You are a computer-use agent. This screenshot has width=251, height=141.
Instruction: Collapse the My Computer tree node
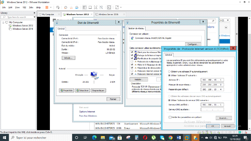pos(3,23)
